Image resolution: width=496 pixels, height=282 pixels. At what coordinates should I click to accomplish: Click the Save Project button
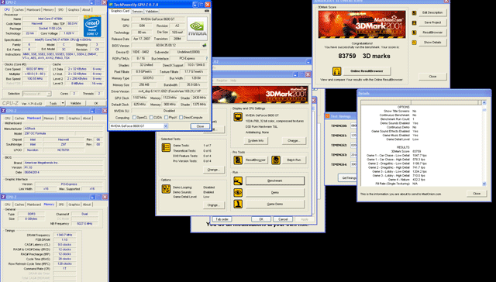[432, 22]
